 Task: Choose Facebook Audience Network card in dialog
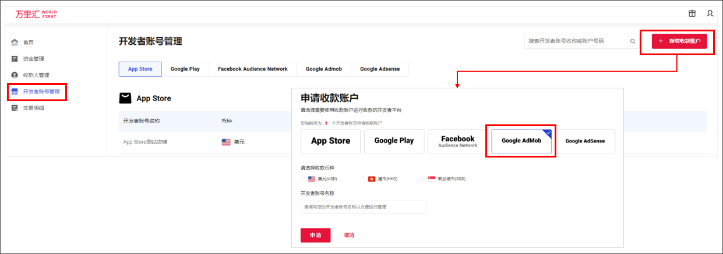pyautogui.click(x=458, y=141)
